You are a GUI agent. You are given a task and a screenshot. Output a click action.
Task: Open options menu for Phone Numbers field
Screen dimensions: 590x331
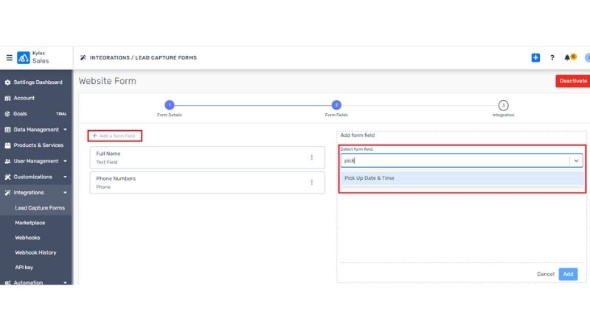(311, 182)
